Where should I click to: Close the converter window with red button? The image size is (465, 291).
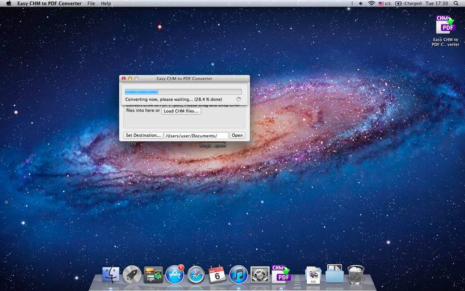click(x=124, y=79)
